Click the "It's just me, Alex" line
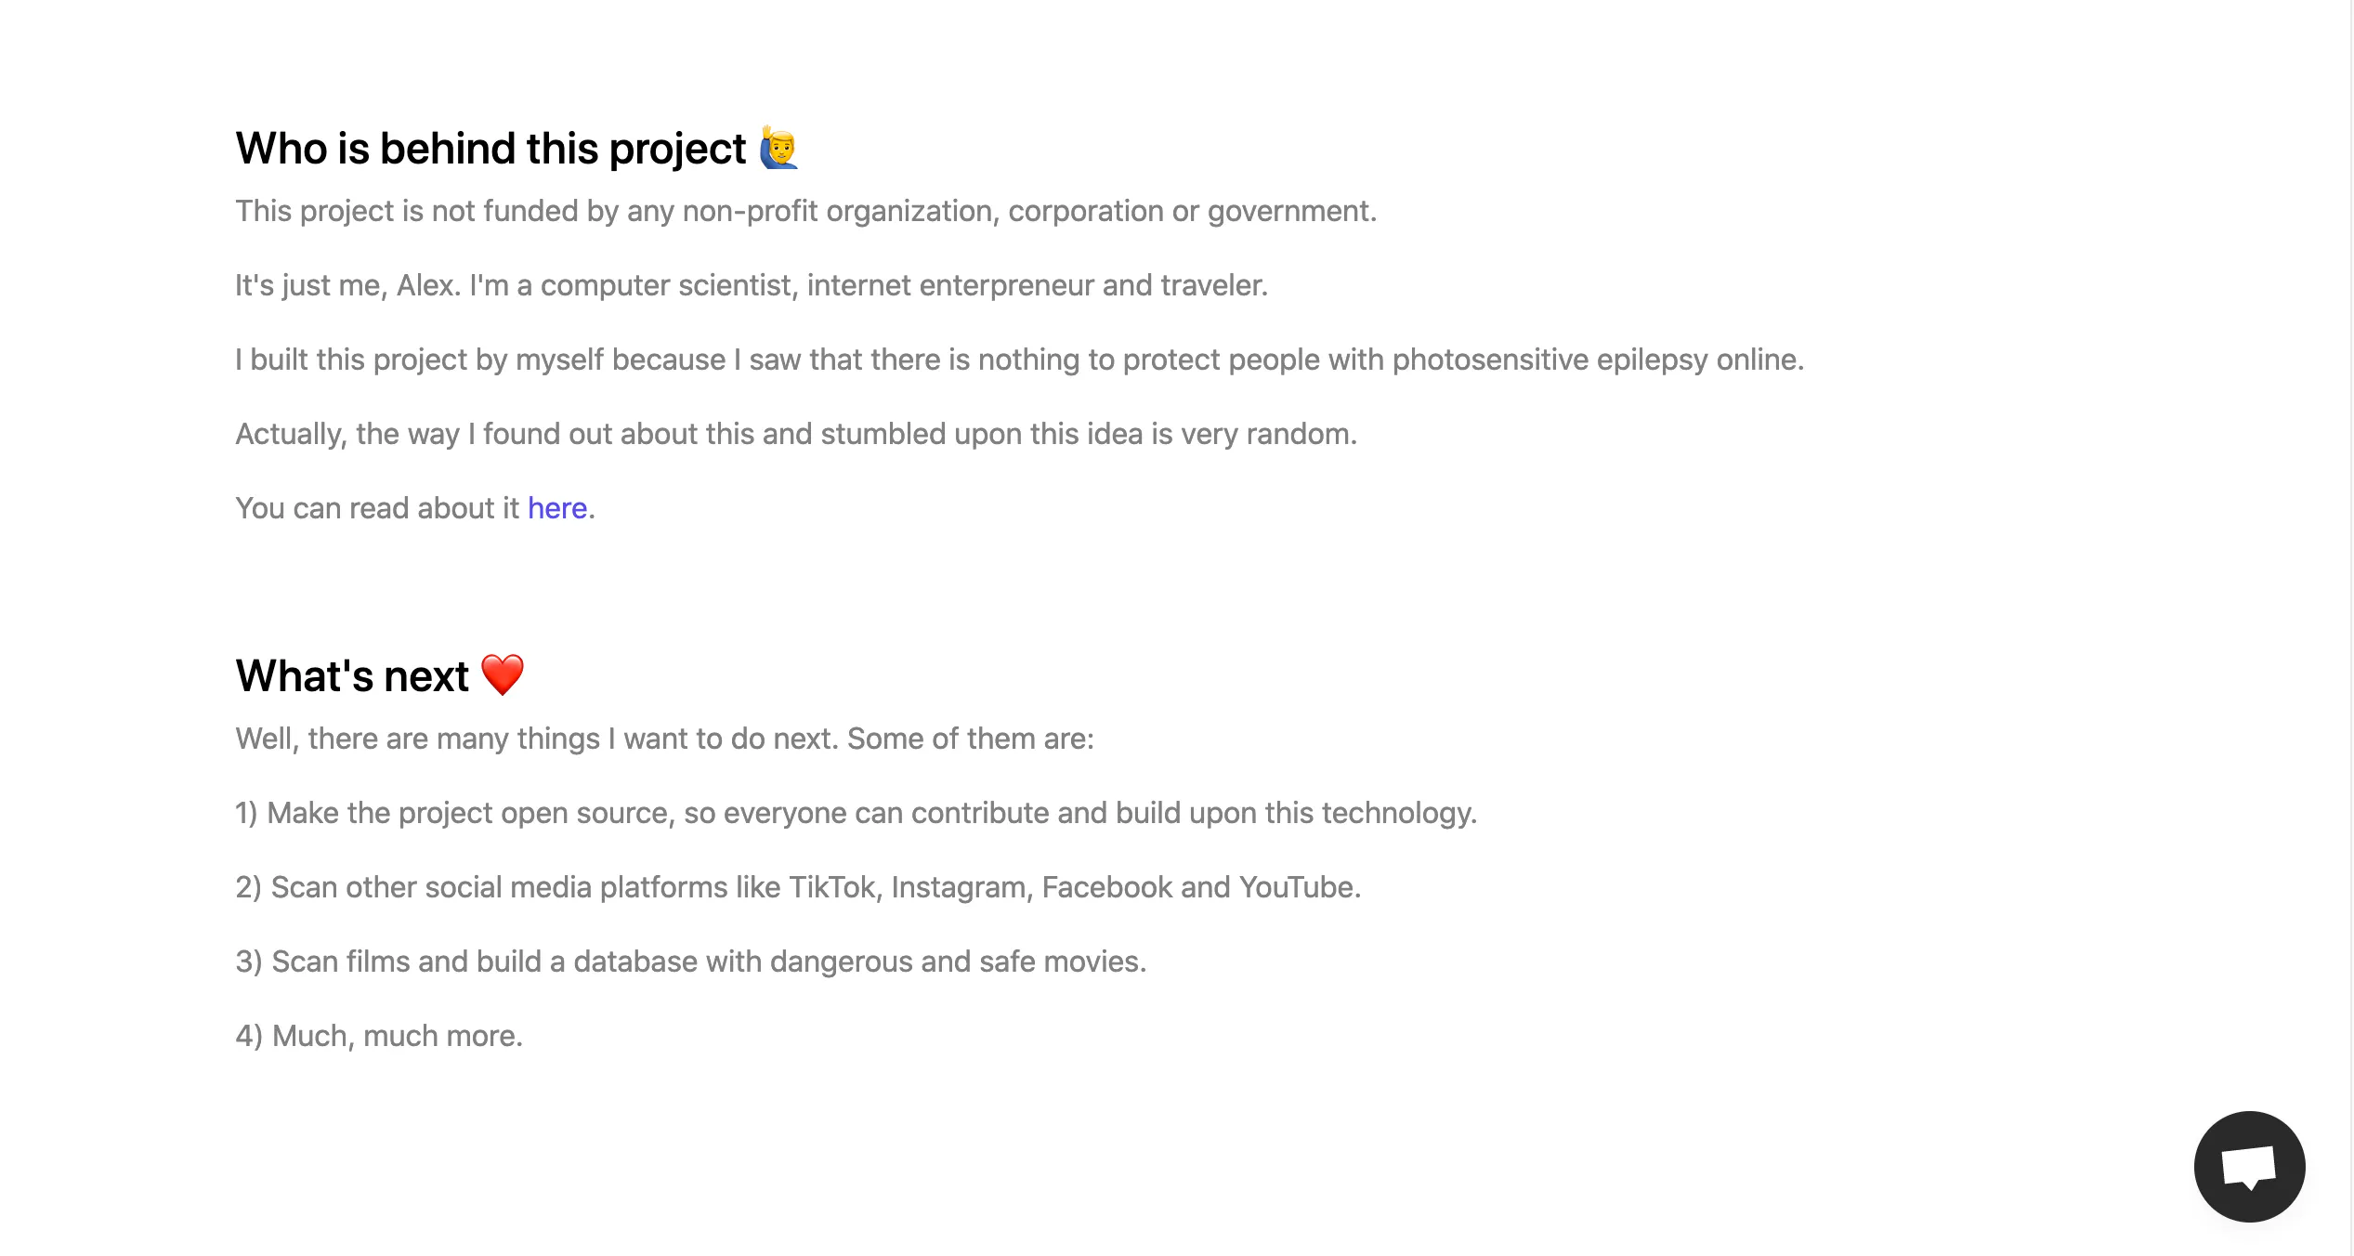This screenshot has height=1256, width=2354. click(752, 285)
